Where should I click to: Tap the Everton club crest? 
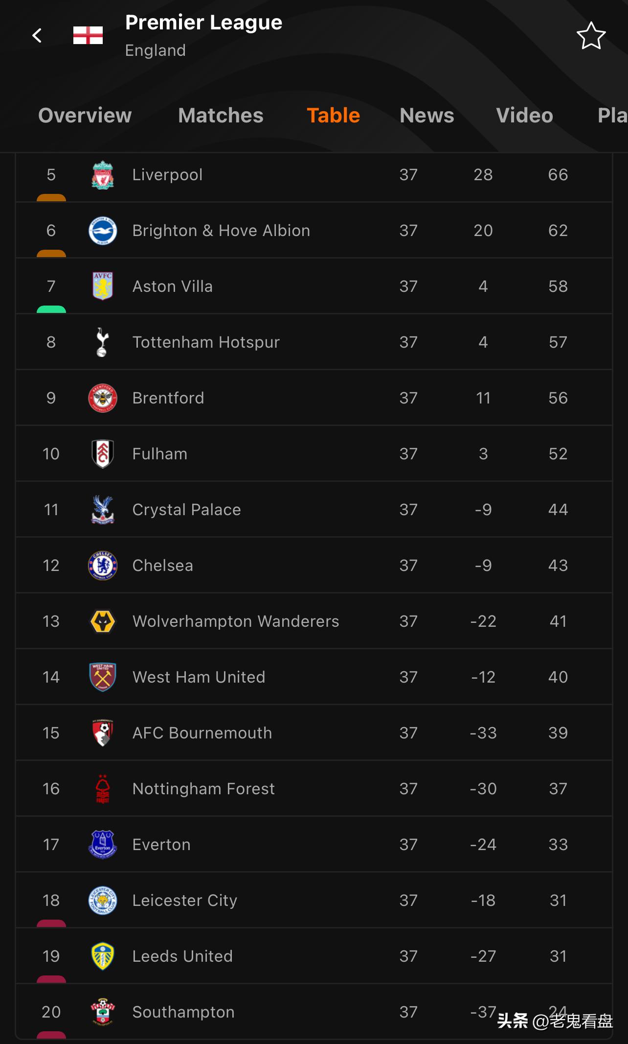[103, 845]
